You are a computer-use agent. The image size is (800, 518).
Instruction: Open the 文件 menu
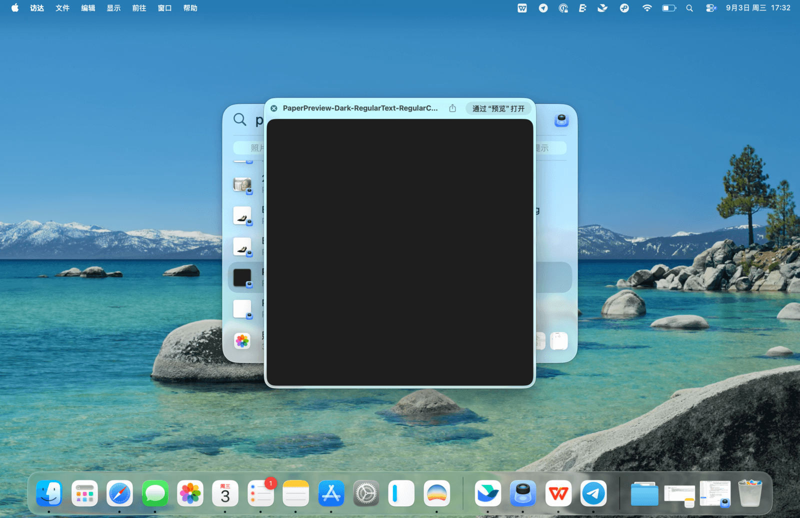point(62,8)
